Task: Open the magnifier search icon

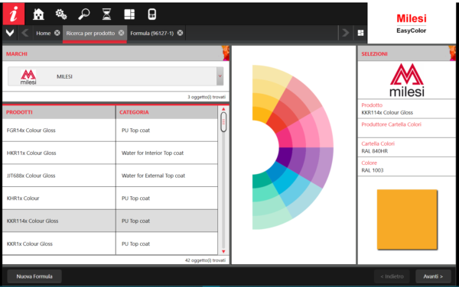Action: pos(84,14)
